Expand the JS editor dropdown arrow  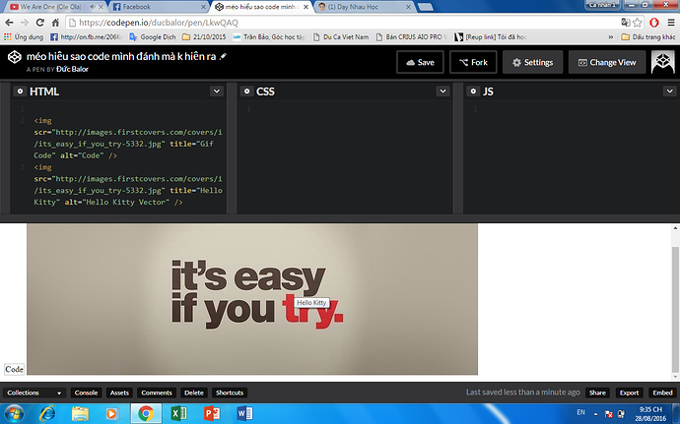coord(669,91)
